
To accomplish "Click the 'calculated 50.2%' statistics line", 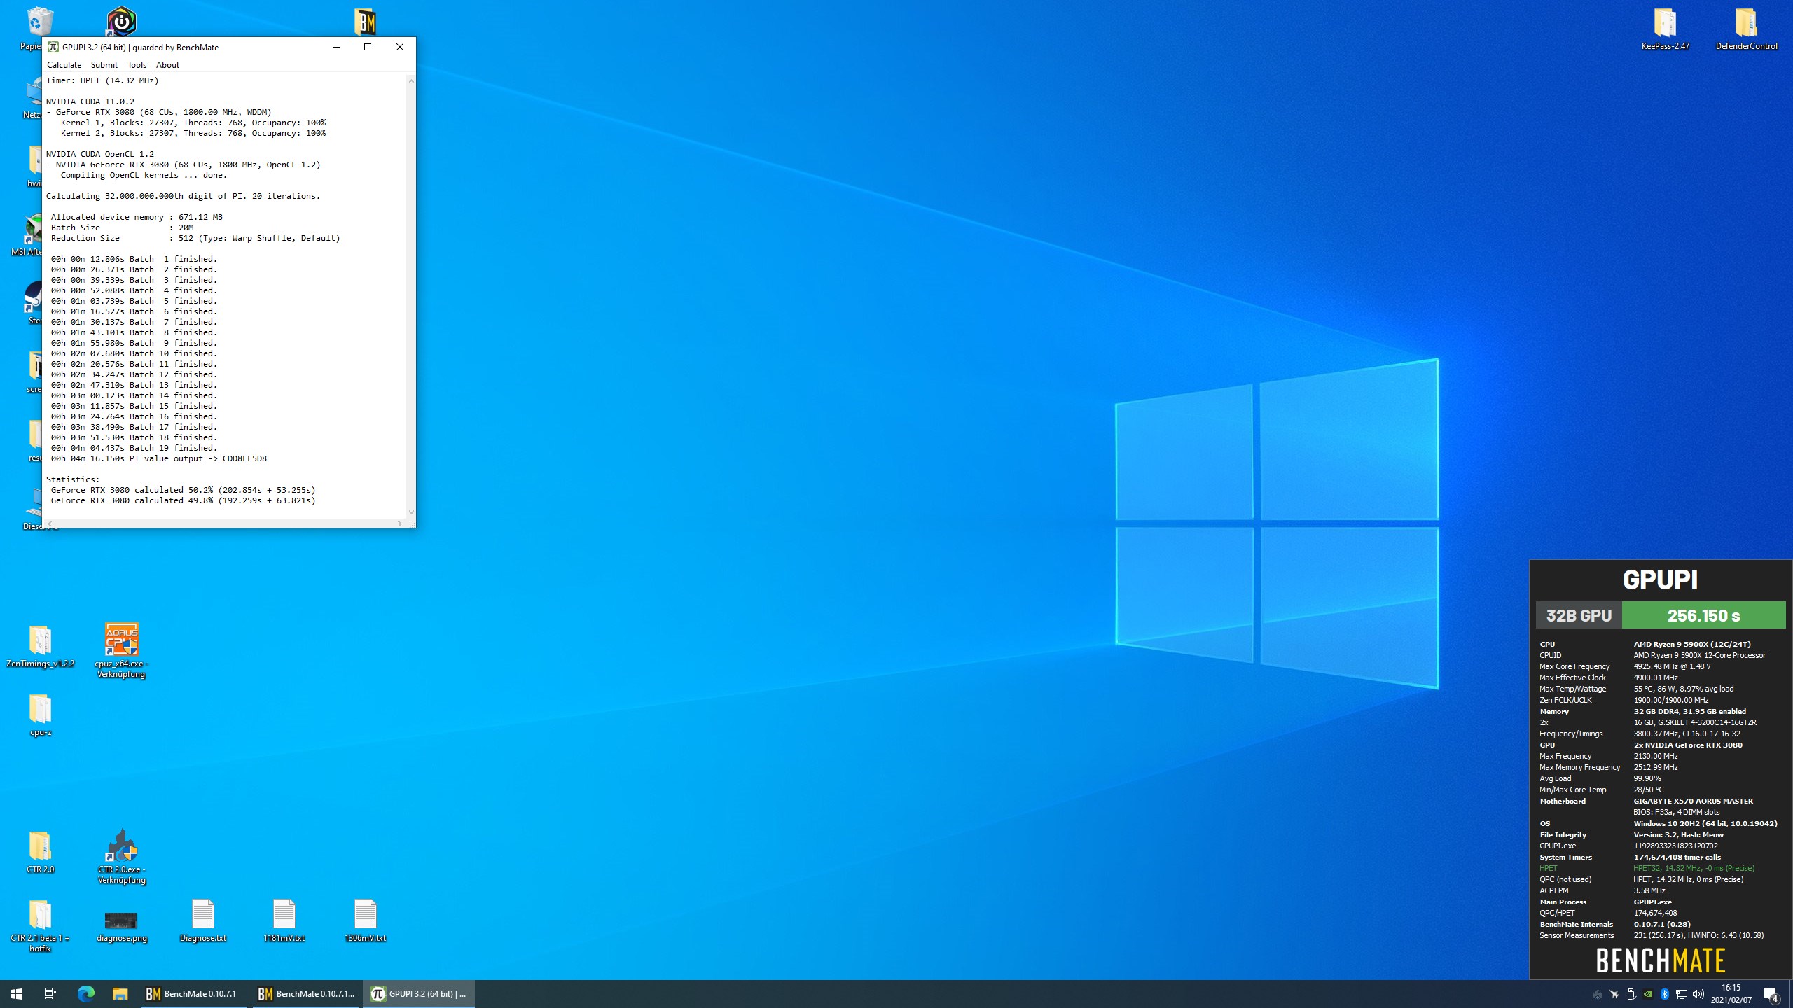I will [183, 490].
